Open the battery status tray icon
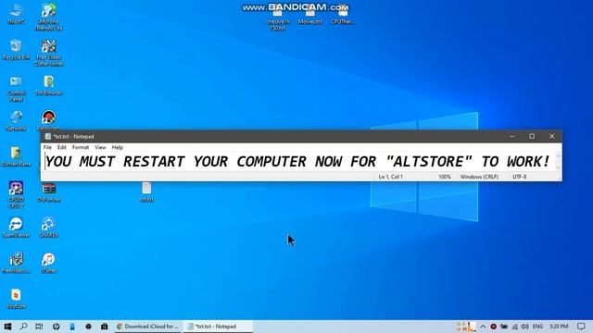Viewport: 593px width, 333px height. pyautogui.click(x=504, y=327)
